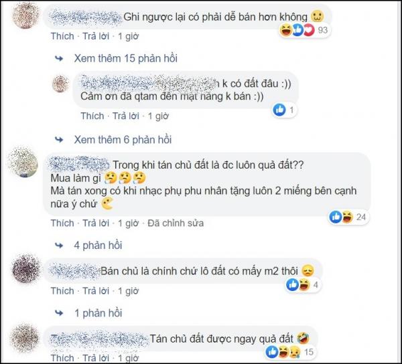The height and width of the screenshot is (364, 402).
Task: Expand 'Xem thêm 6 phản hồi' replies
Action: tap(123, 140)
